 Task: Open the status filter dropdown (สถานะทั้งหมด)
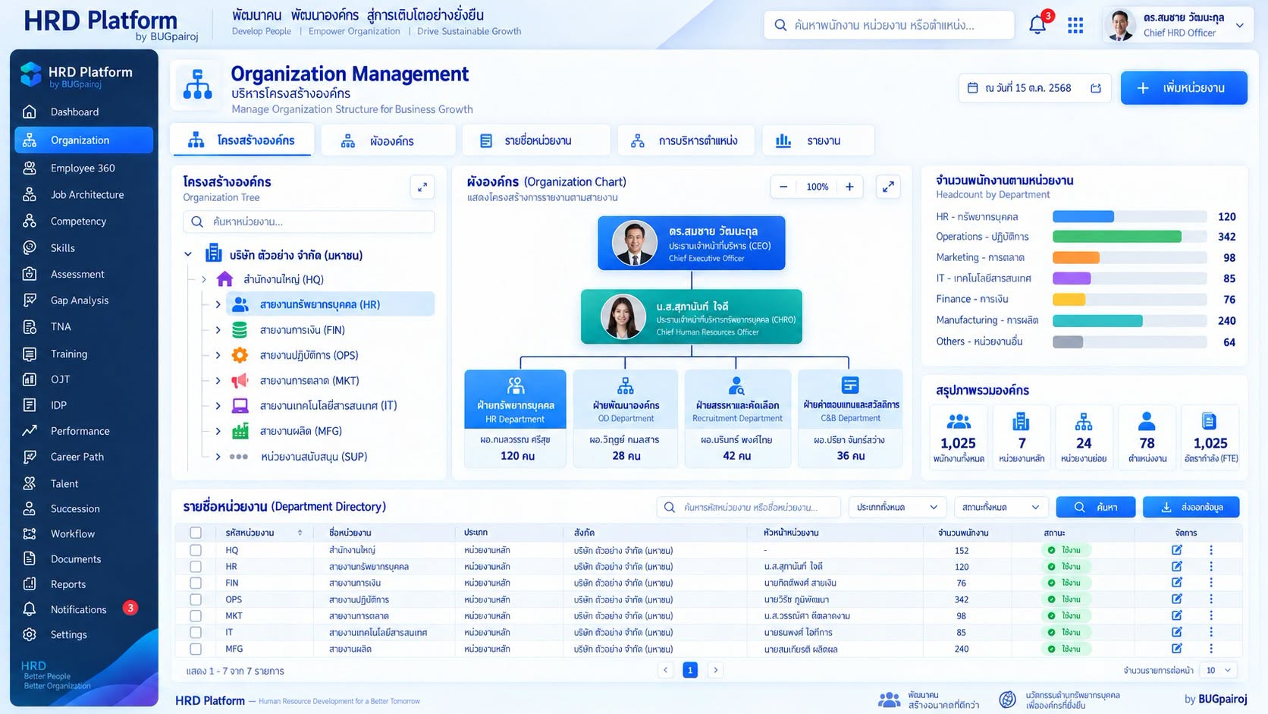[x=1001, y=507]
